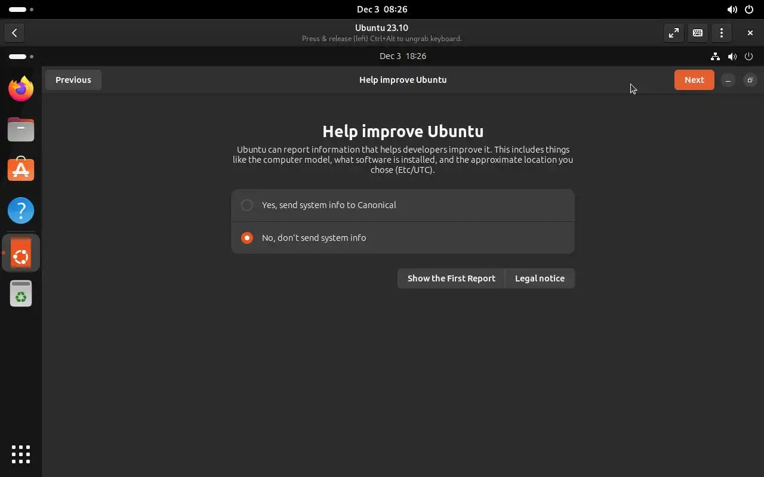Click the Help improve Ubuntu heading text

click(x=403, y=131)
